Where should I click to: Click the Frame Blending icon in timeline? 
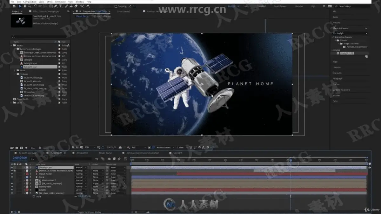coord(114,159)
